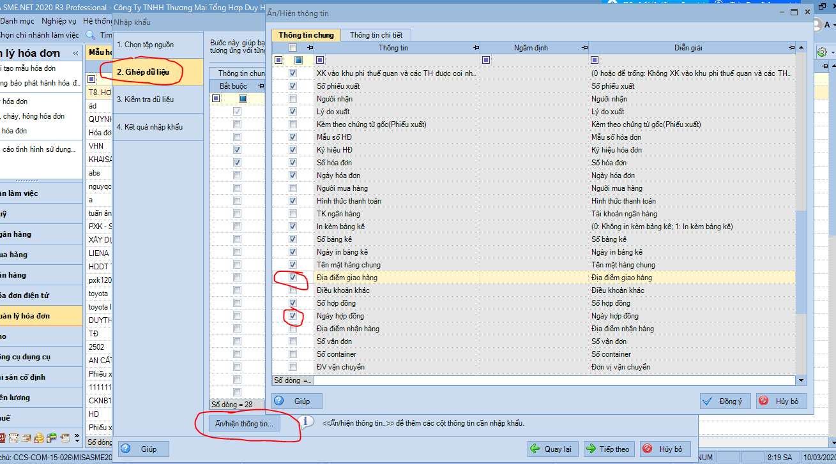Pin the Ngầm định column header
Image resolution: width=836 pixels, height=464 pixels.
[585, 48]
